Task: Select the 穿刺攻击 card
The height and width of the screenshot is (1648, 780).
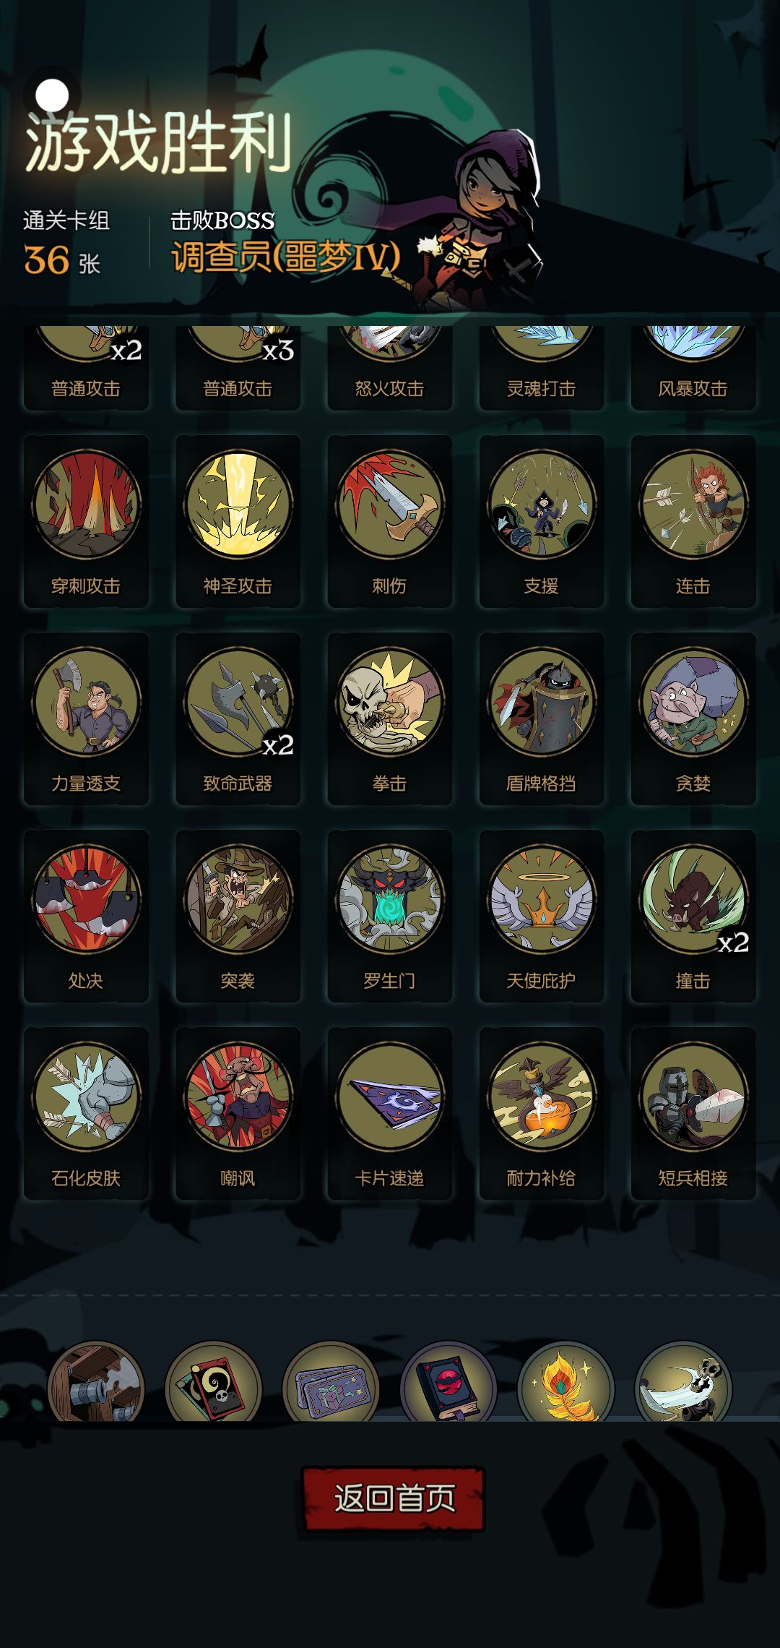Action: 86,522
